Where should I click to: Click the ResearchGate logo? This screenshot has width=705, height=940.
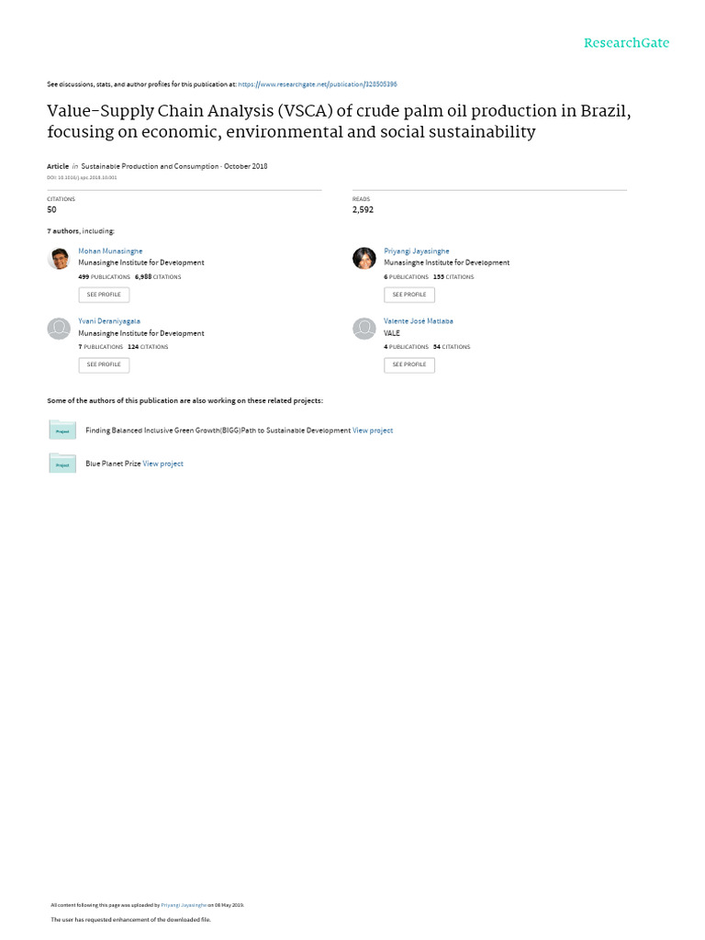627,43
